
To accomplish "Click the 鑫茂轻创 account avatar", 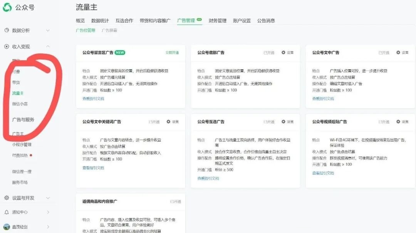I will [x=7, y=226].
